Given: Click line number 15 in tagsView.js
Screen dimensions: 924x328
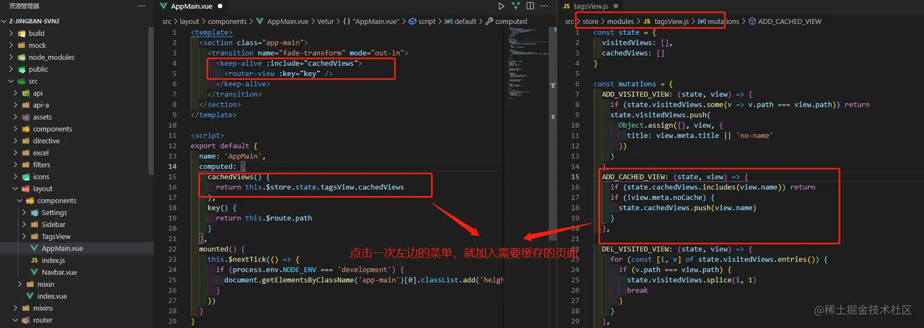Looking at the screenshot, I should coord(574,177).
